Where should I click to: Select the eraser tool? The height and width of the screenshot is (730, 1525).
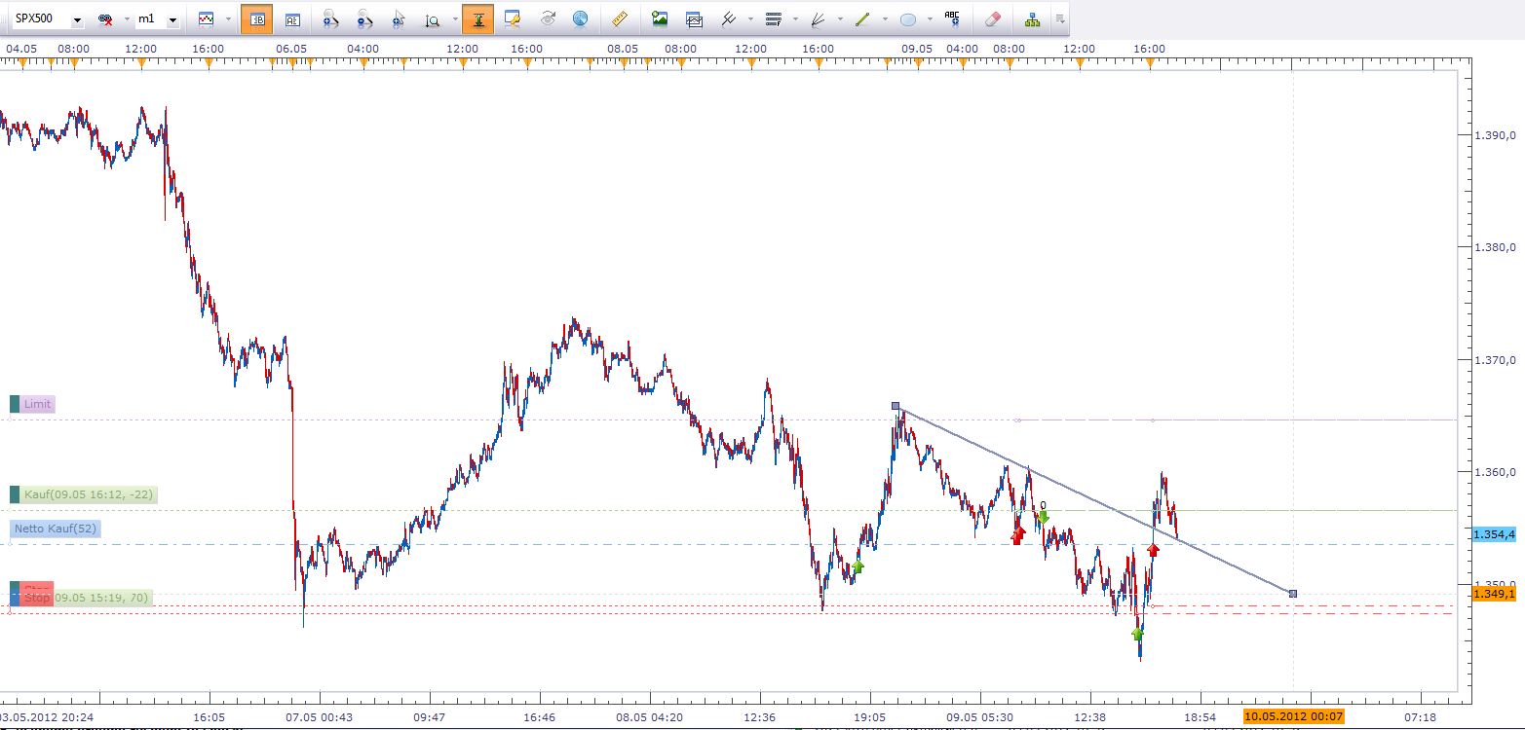click(992, 18)
